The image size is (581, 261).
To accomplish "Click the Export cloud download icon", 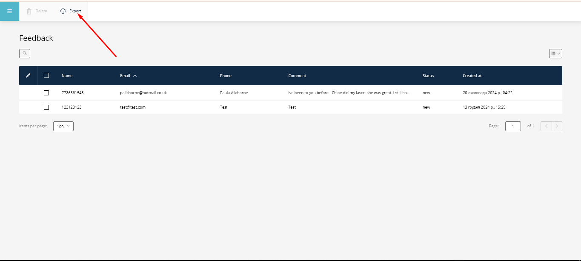I will tap(63, 11).
